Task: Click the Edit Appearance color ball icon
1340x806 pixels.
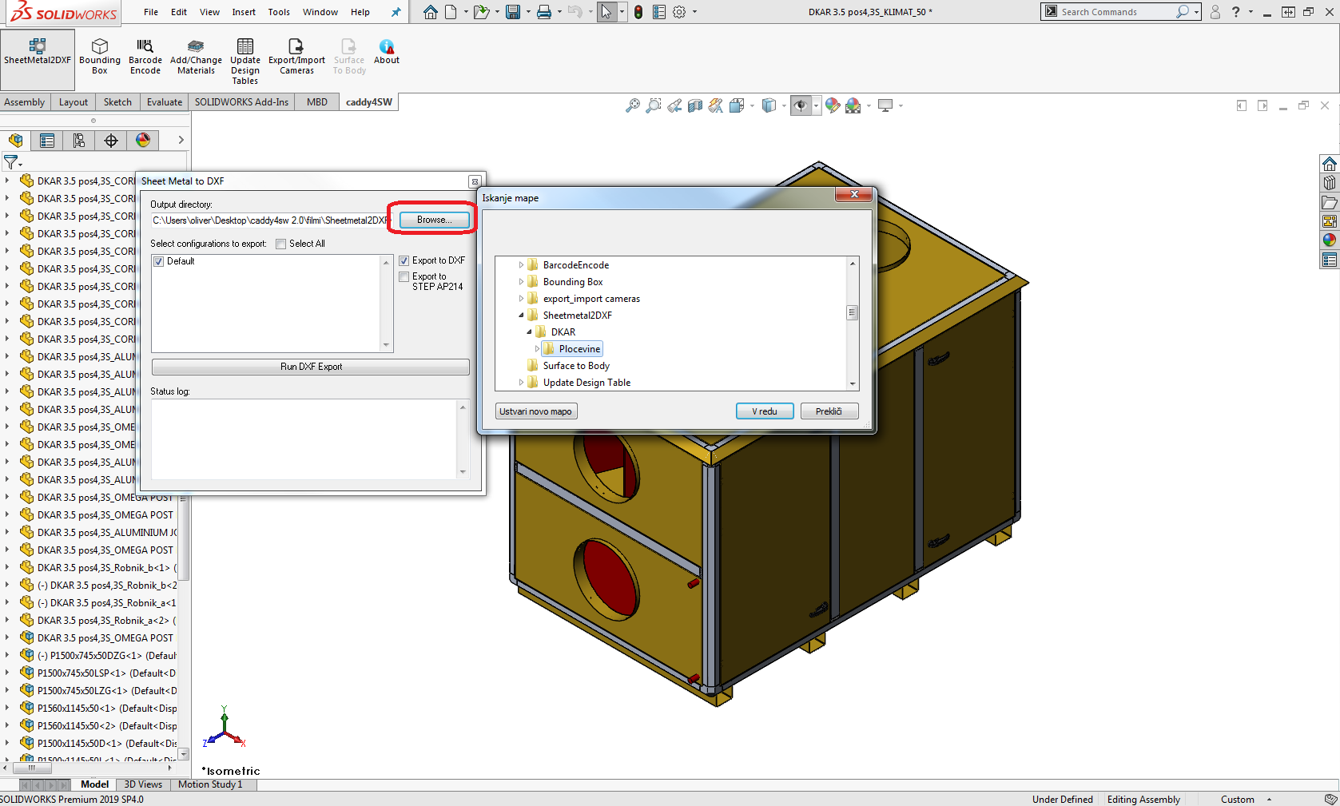Action: 833,105
